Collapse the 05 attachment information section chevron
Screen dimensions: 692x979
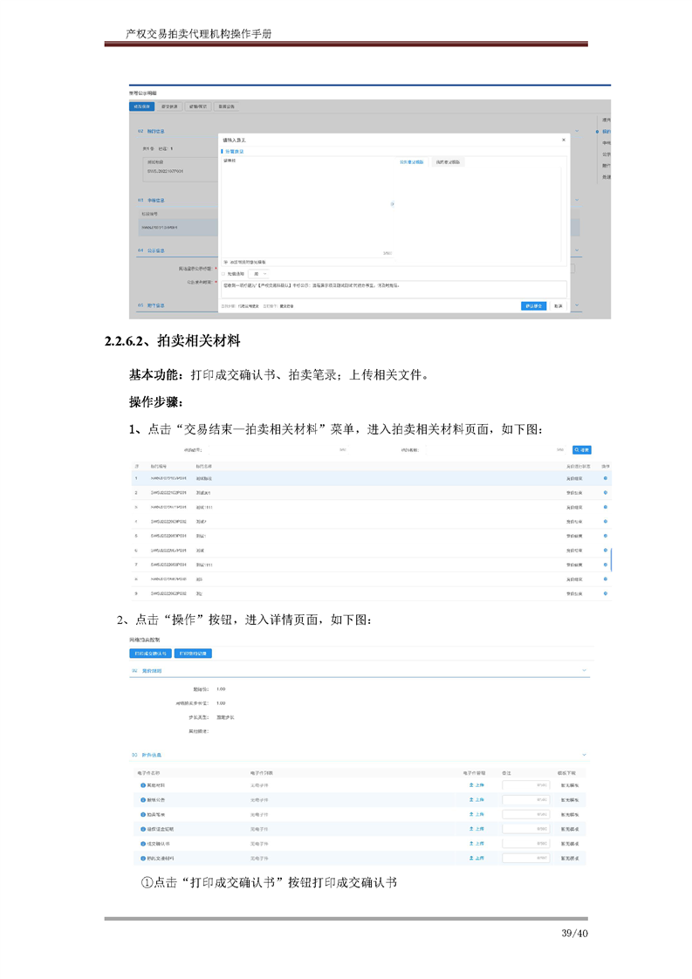(584, 755)
